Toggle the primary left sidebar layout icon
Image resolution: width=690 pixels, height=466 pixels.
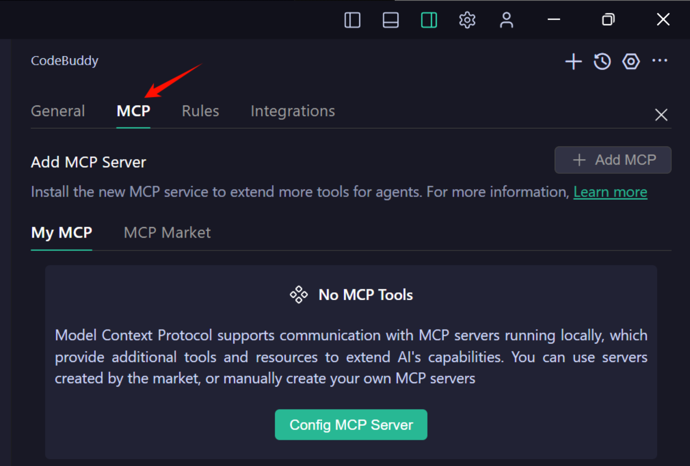(x=352, y=20)
